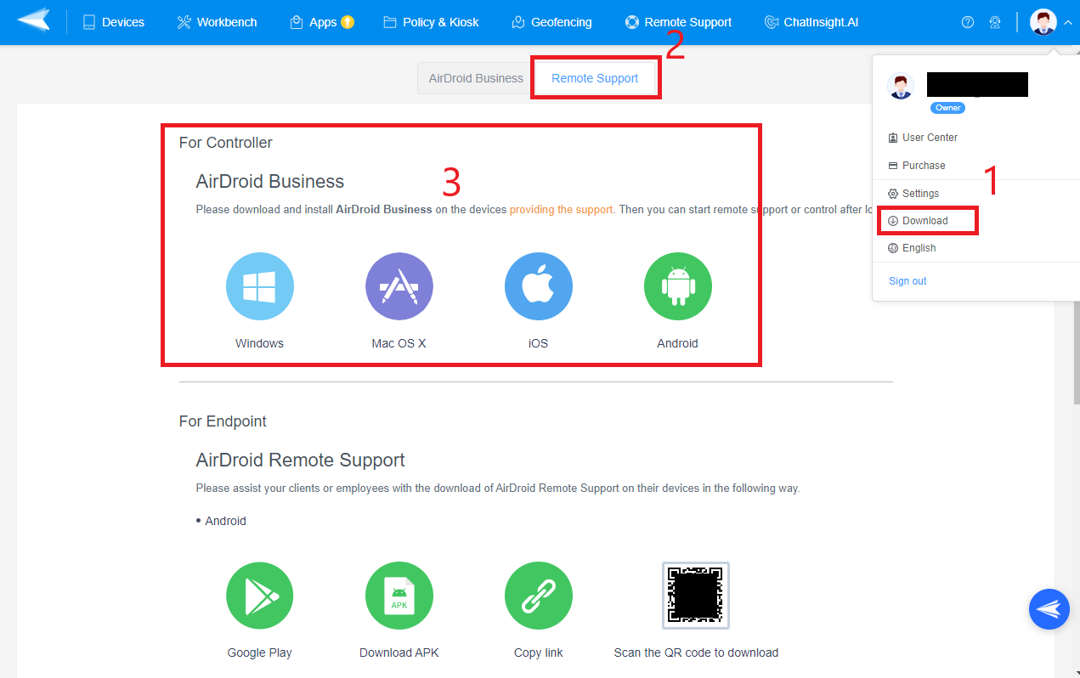Click the account menu user avatar
The image size is (1080, 678).
[901, 86]
